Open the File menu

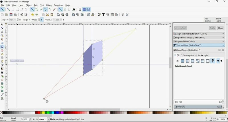click(x=3, y=5)
